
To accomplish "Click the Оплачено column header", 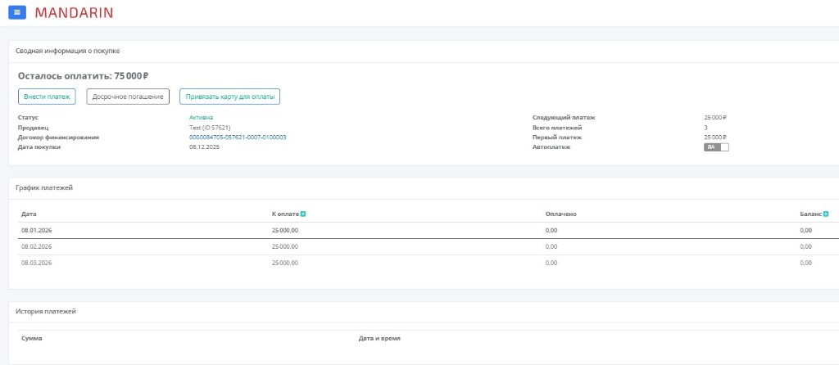I will pos(561,214).
